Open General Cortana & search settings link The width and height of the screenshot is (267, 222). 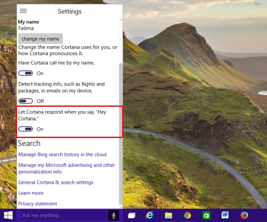pos(56,182)
